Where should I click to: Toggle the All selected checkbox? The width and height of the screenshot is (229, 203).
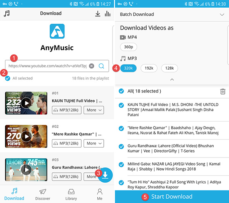(x=8, y=78)
